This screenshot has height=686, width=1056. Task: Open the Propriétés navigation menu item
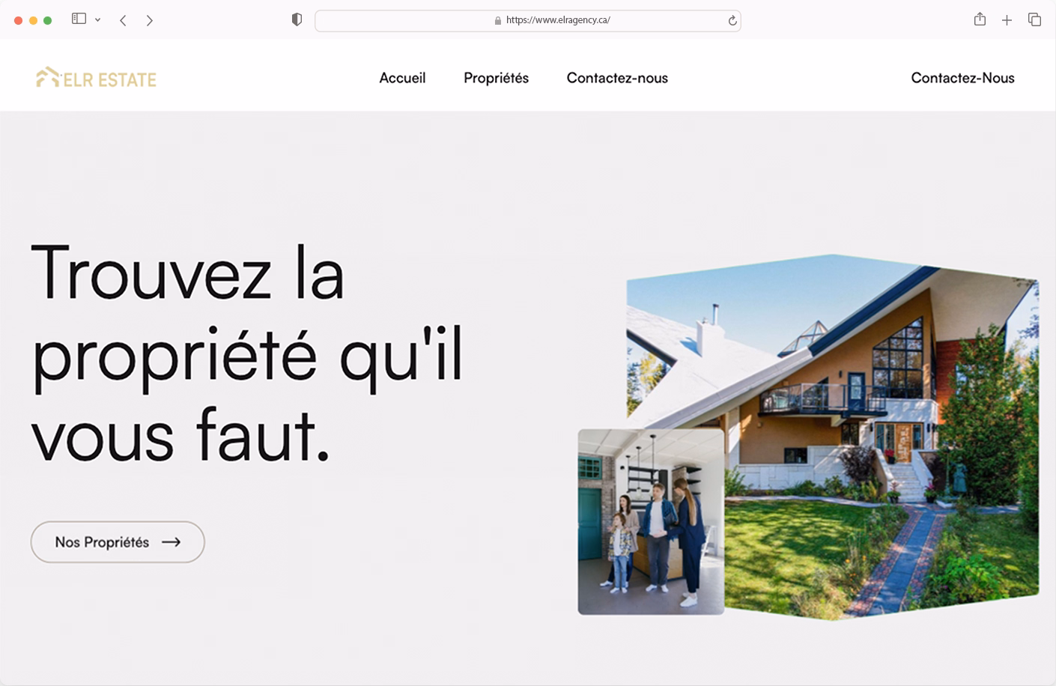point(496,77)
